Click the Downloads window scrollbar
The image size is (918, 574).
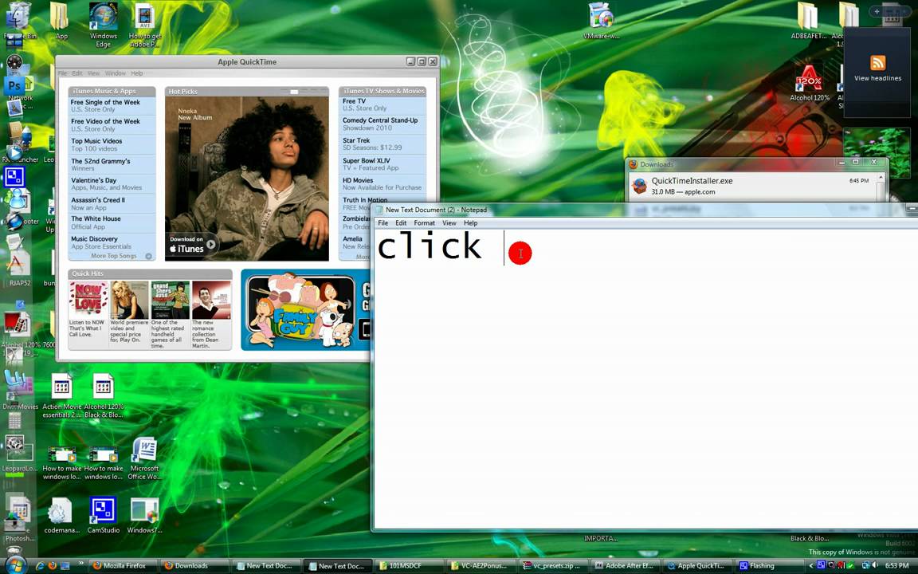pyautogui.click(x=881, y=187)
